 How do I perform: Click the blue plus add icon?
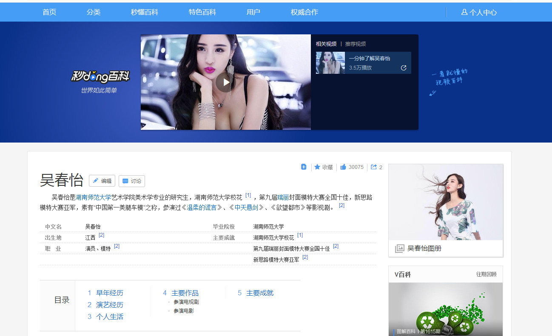pyautogui.click(x=303, y=167)
